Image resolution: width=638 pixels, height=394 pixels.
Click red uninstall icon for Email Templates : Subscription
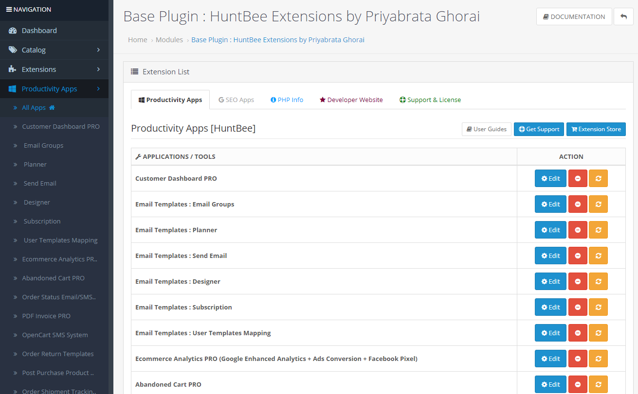(578, 307)
